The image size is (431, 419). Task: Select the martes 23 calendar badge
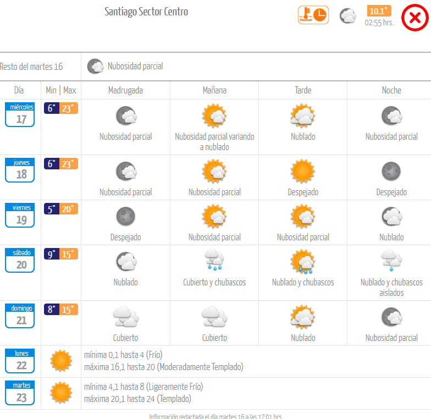point(20,393)
